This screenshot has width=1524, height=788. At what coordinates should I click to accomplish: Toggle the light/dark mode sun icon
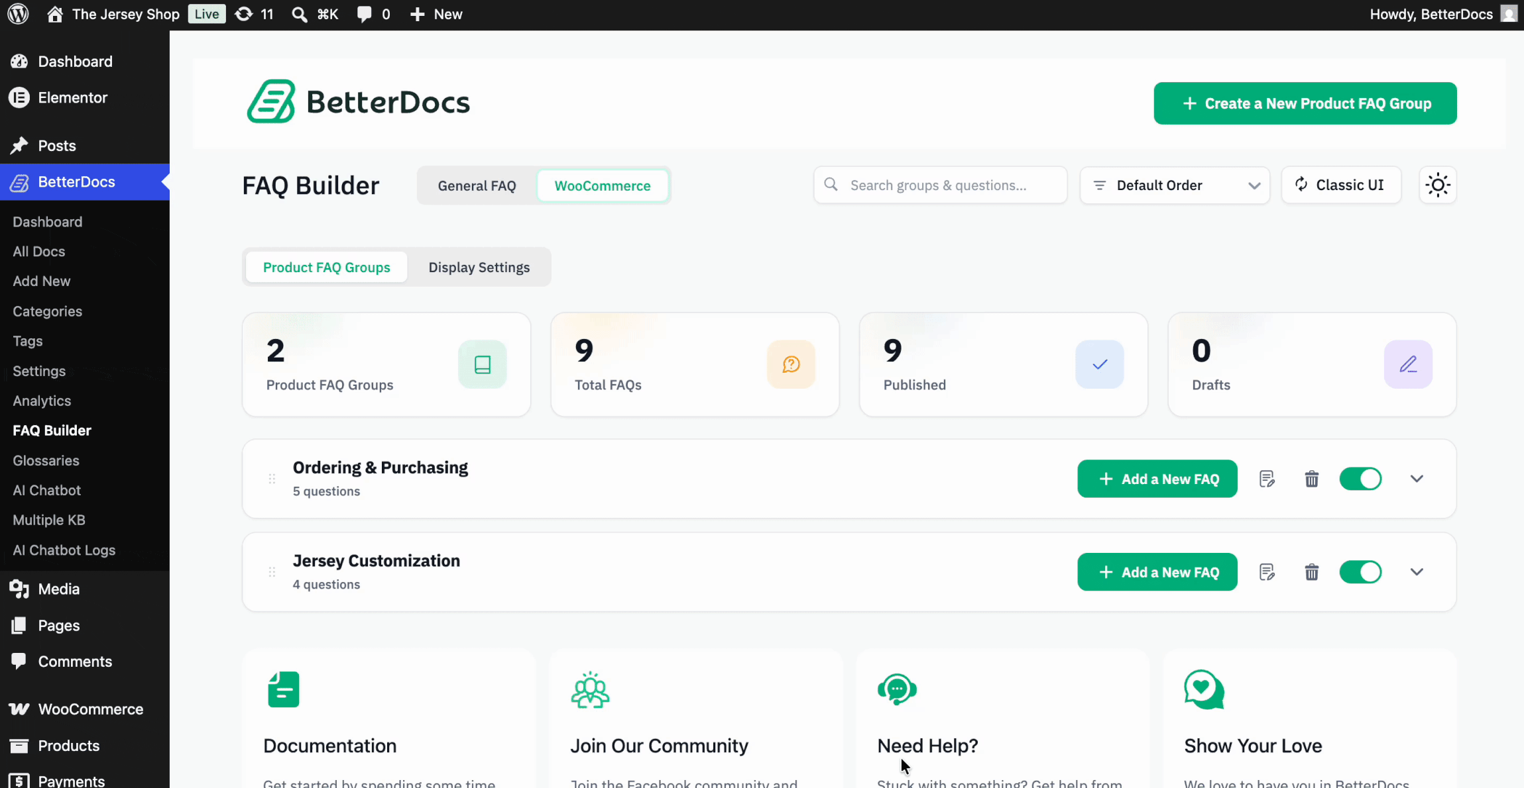[1438, 185]
